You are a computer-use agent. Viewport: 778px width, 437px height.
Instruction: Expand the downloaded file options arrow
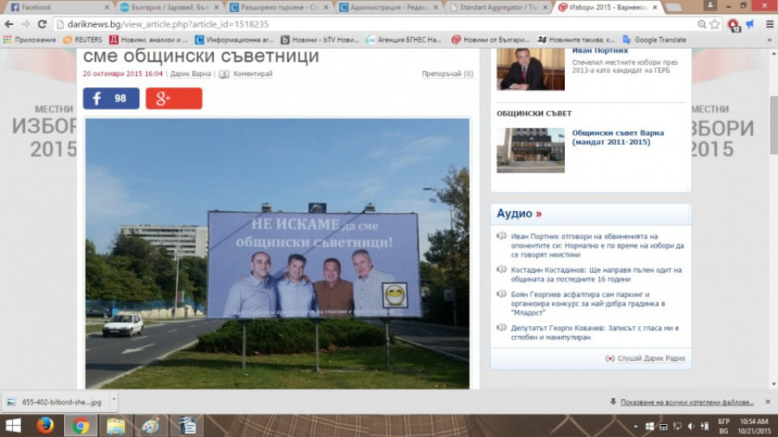pos(113,399)
